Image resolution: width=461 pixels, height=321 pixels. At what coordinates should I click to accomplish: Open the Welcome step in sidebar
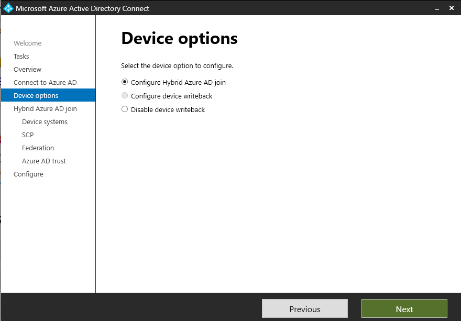(x=27, y=43)
